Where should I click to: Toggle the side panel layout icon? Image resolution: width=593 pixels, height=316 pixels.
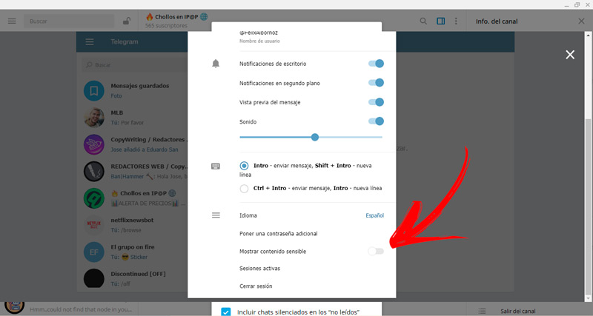coord(440,21)
